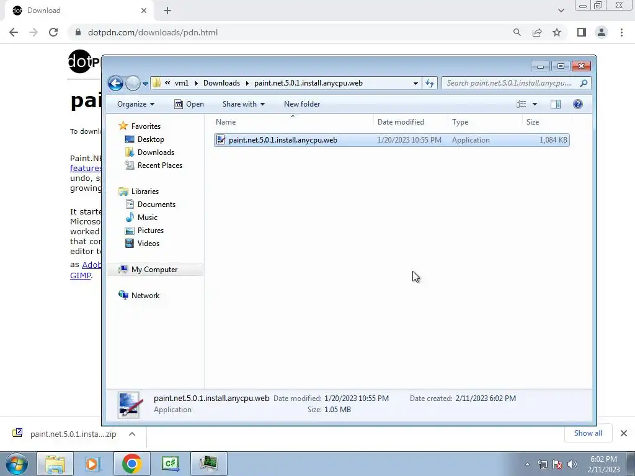The height and width of the screenshot is (476, 635).
Task: Open Downloads in Favorites
Action: point(156,152)
